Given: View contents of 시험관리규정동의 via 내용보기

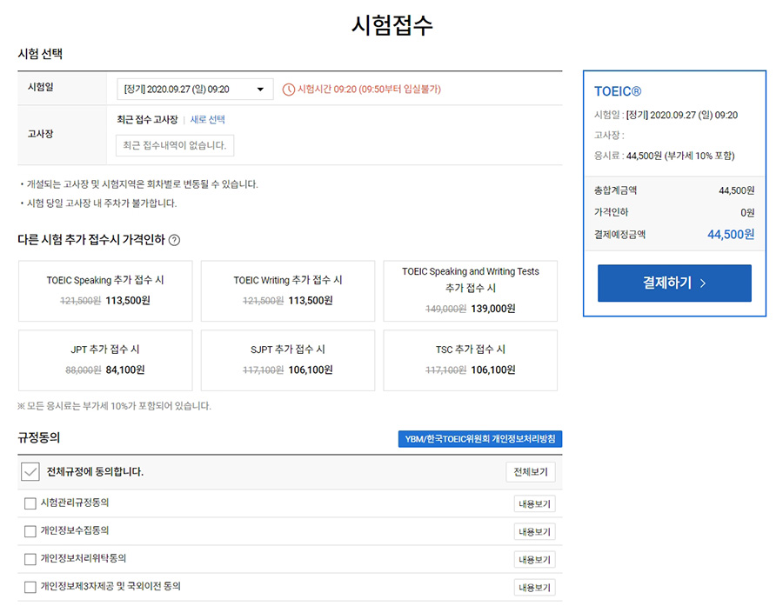Looking at the screenshot, I should click(535, 503).
